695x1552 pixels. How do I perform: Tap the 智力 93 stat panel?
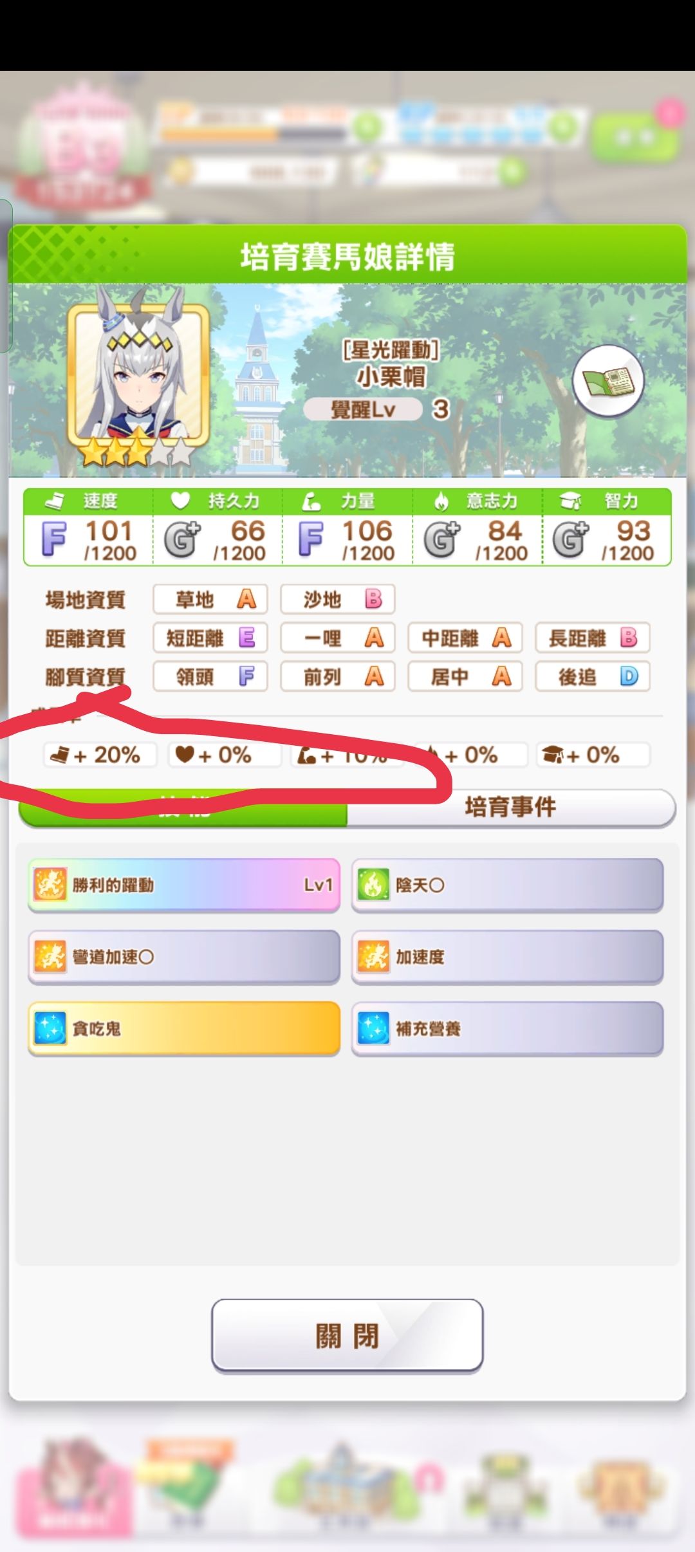(606, 528)
